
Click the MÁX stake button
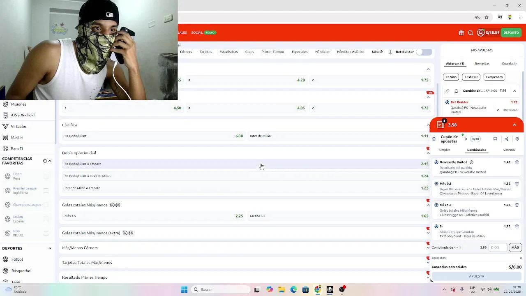click(515, 247)
